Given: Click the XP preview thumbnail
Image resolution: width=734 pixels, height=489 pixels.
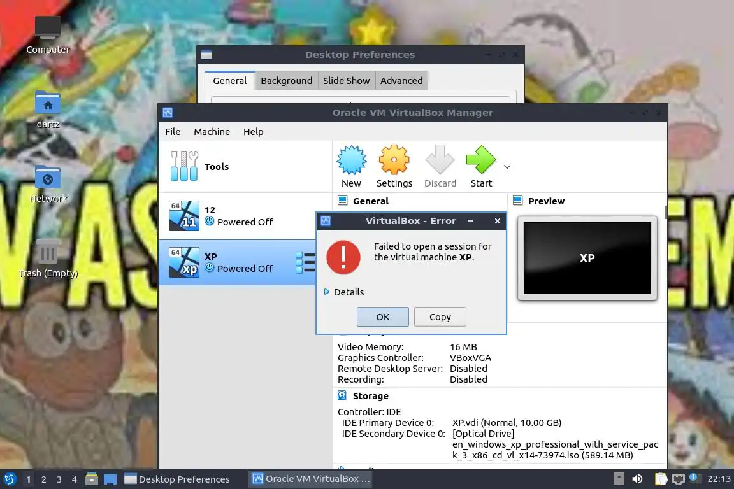Looking at the screenshot, I should 587,258.
